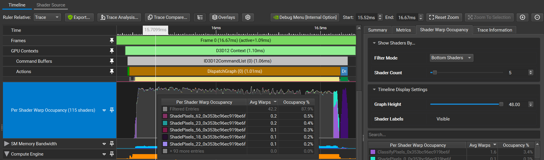This screenshot has height=160, width=544.
Task: Select the ID3D12CommandList (0) bar
Action: (237, 61)
